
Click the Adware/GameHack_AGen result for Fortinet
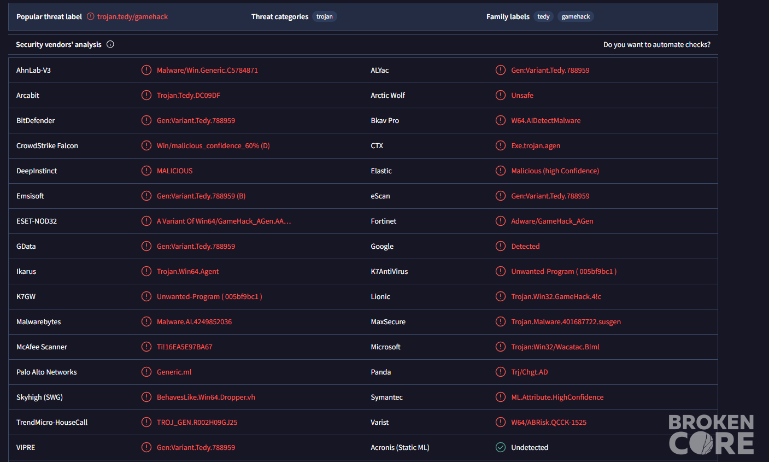click(552, 221)
